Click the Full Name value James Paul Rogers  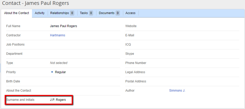pos(63,26)
